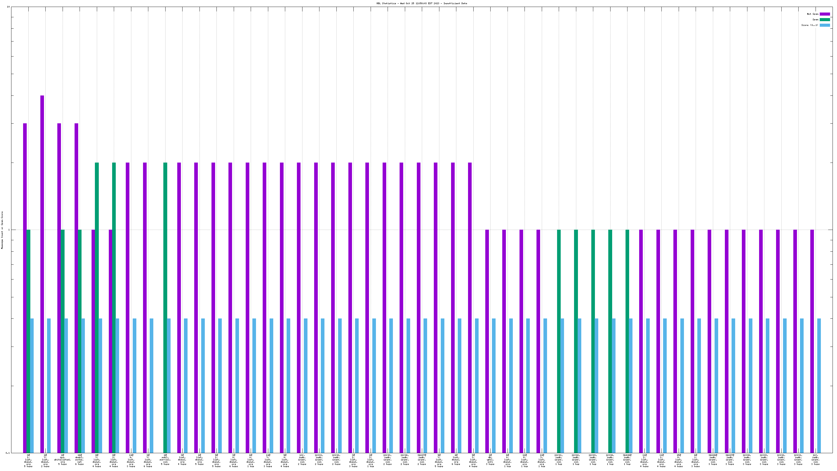The width and height of the screenshot is (837, 471).
Task: Click the ips.whitelisted.org x-axis label
Action: pyautogui.click(x=62, y=460)
